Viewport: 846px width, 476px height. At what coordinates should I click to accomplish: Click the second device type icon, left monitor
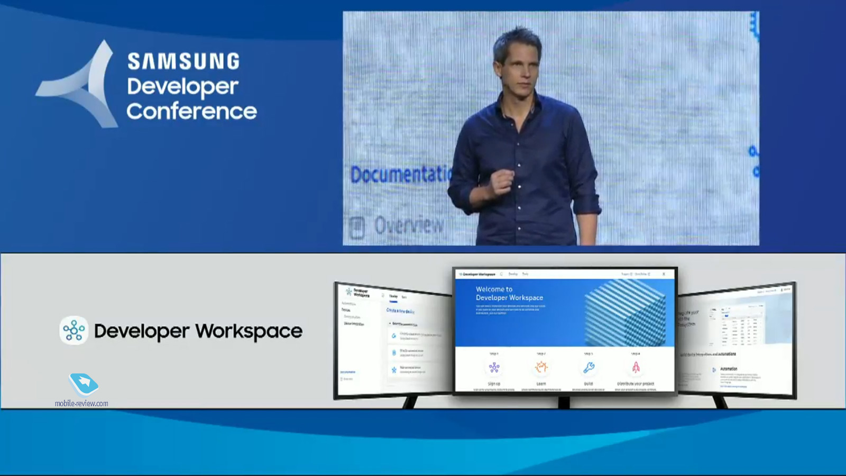(x=393, y=352)
